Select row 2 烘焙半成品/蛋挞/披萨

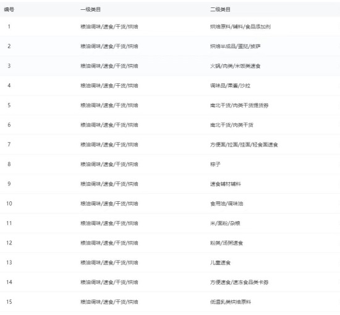click(236, 46)
